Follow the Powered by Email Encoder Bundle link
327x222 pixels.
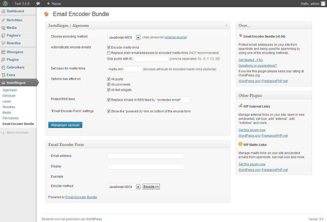81,197
